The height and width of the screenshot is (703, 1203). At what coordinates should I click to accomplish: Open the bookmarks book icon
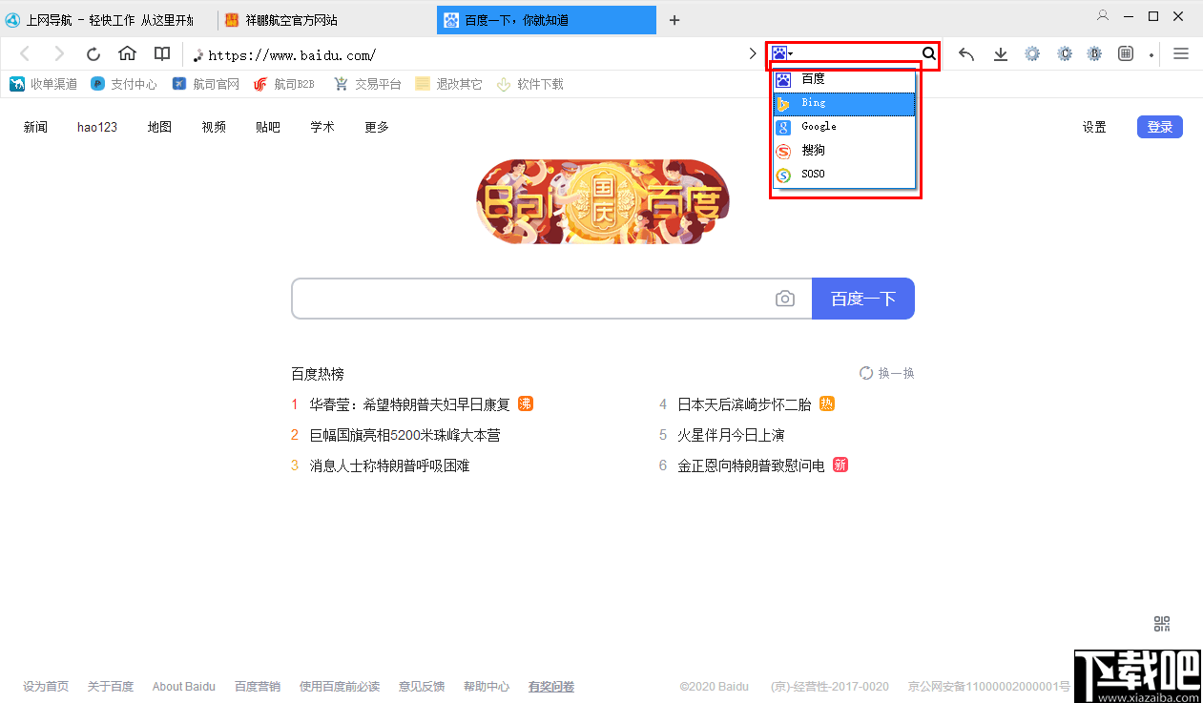pos(162,53)
